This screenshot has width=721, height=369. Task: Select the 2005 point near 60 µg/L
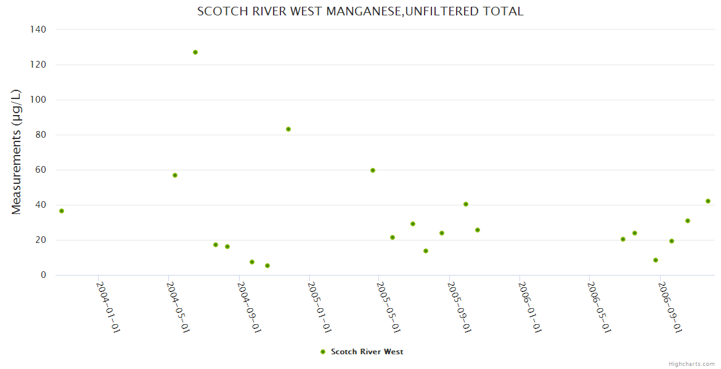373,170
